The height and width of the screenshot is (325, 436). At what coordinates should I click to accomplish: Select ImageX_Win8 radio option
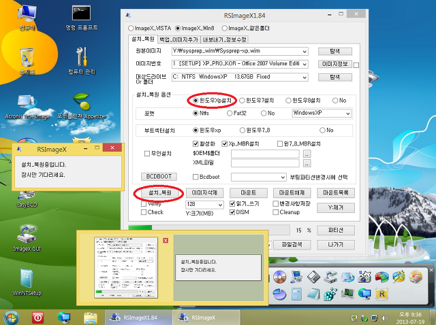click(x=195, y=29)
